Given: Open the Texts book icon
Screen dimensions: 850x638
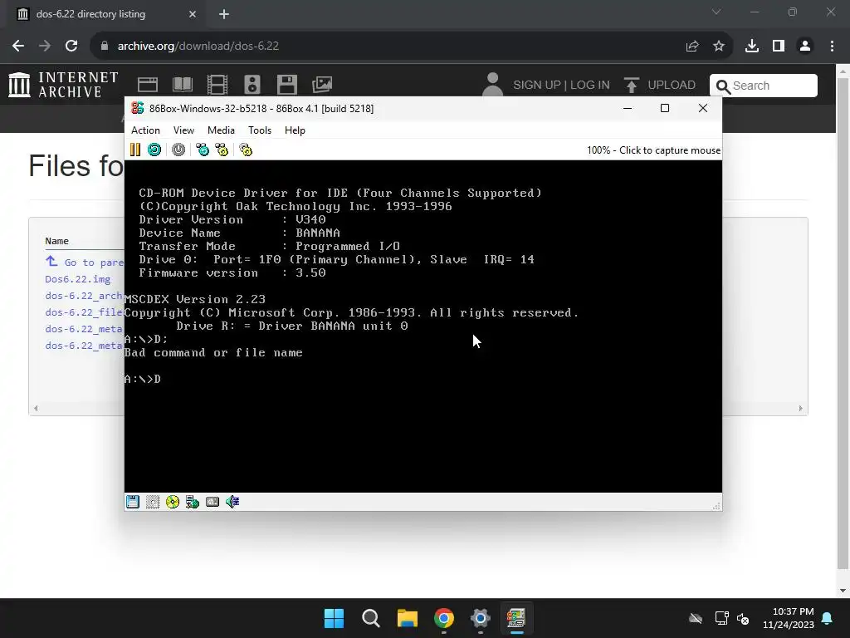Looking at the screenshot, I should (x=183, y=85).
